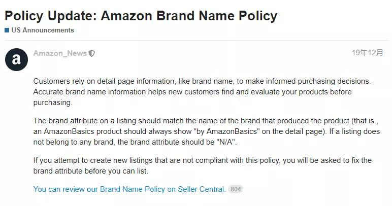Click the words "Seller Central" in the blue link
This screenshot has height=206, width=392.
[x=202, y=189]
